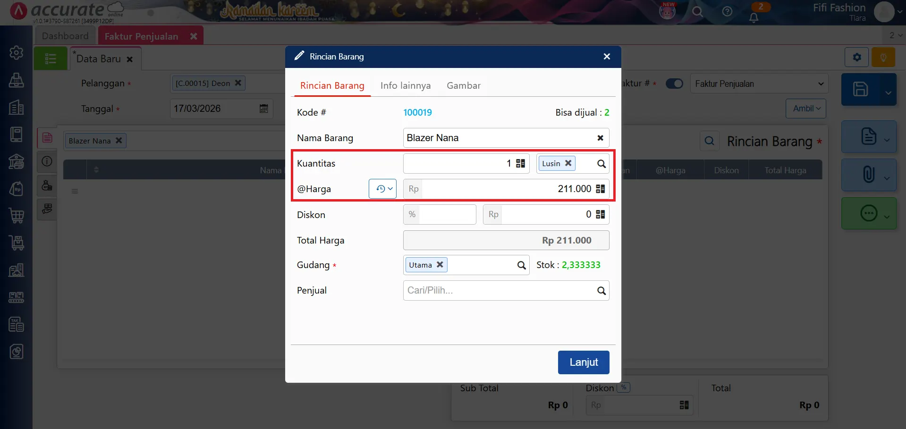This screenshot has width=906, height=429.
Task: Click the Diskon percent input field
Action: coord(447,214)
